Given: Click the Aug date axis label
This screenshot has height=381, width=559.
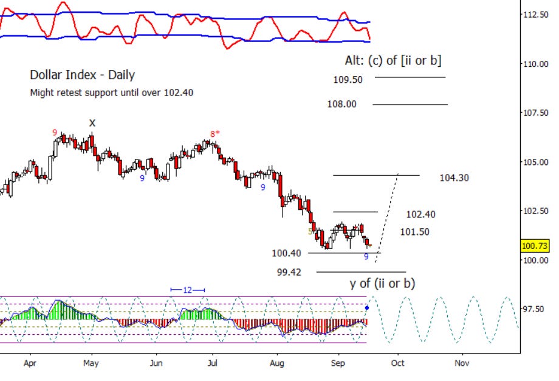Looking at the screenshot, I should click(276, 363).
